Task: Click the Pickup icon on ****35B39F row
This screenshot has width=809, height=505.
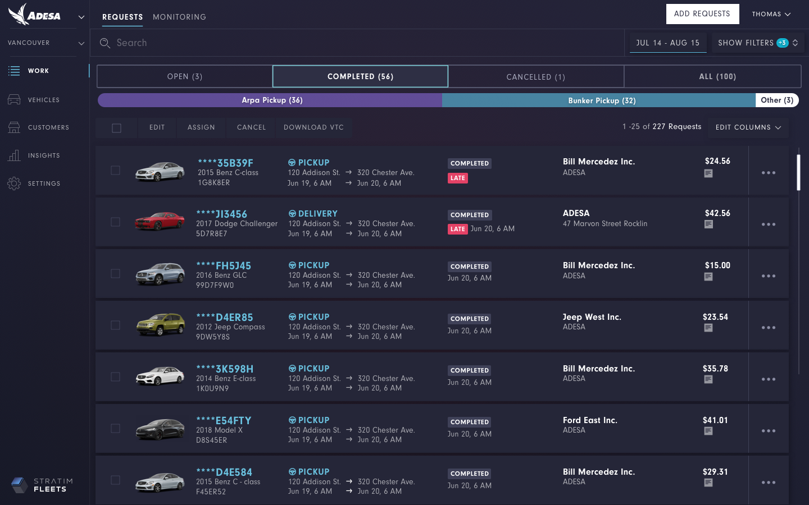Action: coord(292,163)
